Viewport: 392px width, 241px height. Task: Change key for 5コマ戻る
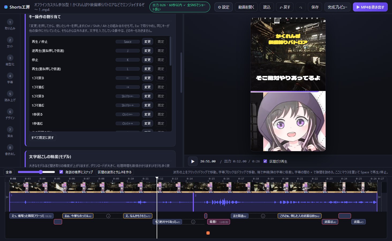147,96
